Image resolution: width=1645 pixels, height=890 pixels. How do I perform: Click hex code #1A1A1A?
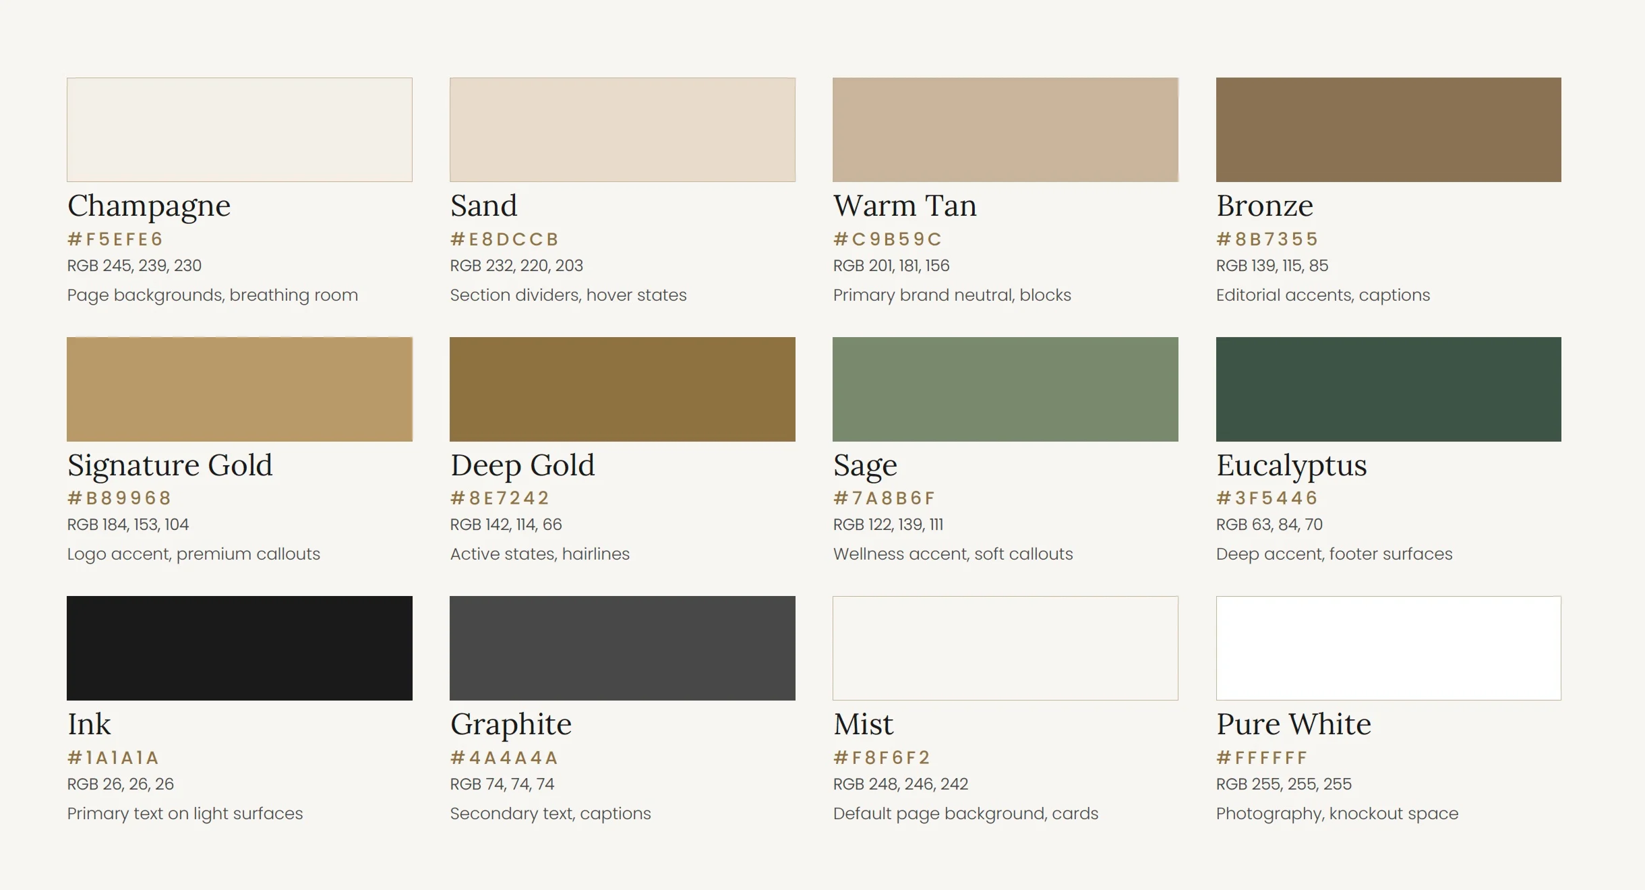coord(113,758)
